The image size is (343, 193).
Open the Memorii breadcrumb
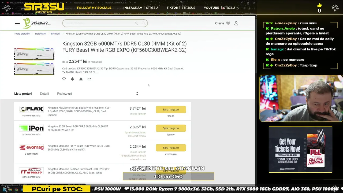pyautogui.click(x=55, y=34)
